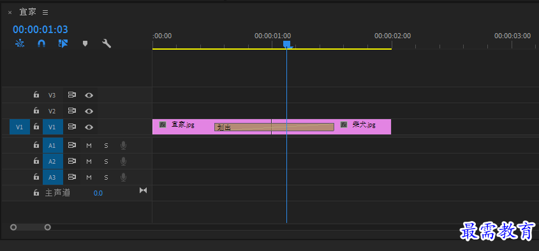Mute audio track A1
Image resolution: width=539 pixels, height=251 pixels.
89,146
